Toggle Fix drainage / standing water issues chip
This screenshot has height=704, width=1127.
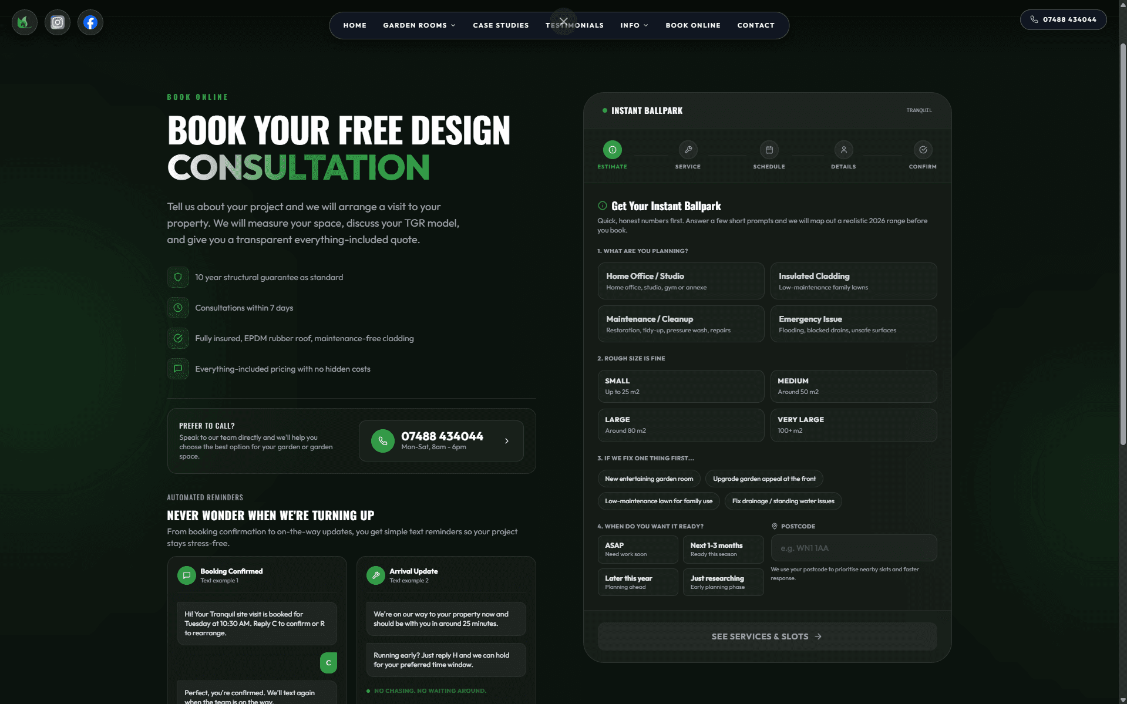click(x=783, y=501)
